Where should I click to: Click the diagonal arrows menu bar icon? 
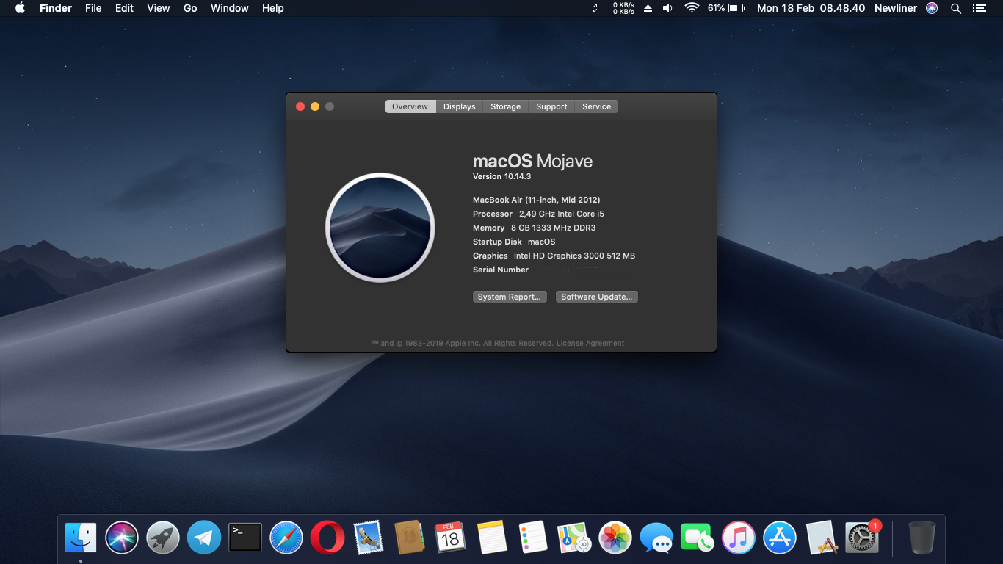click(x=595, y=8)
